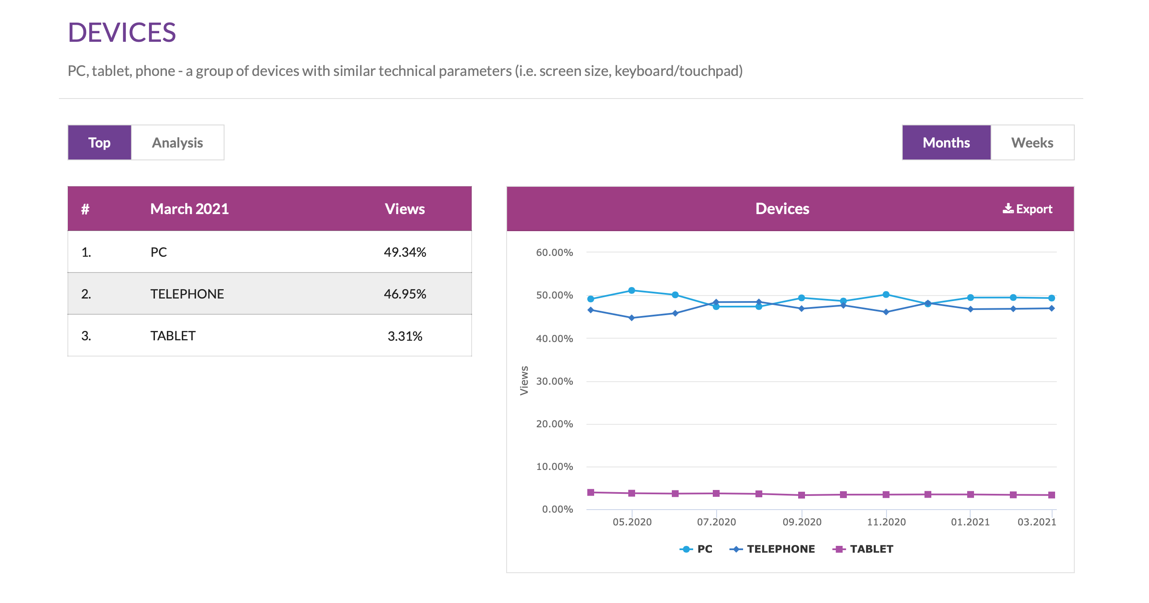Click the TELEPHONE diamond marker in the legend
The width and height of the screenshot is (1149, 603).
[736, 549]
